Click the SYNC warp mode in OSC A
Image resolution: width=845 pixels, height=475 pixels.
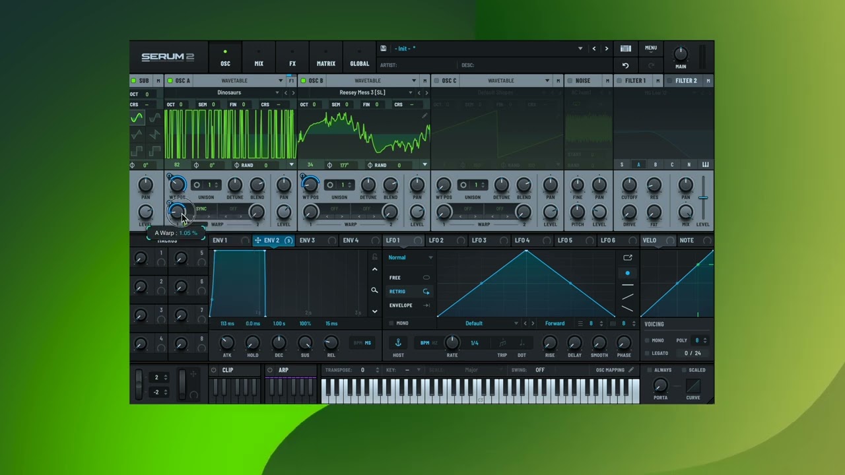pyautogui.click(x=201, y=208)
